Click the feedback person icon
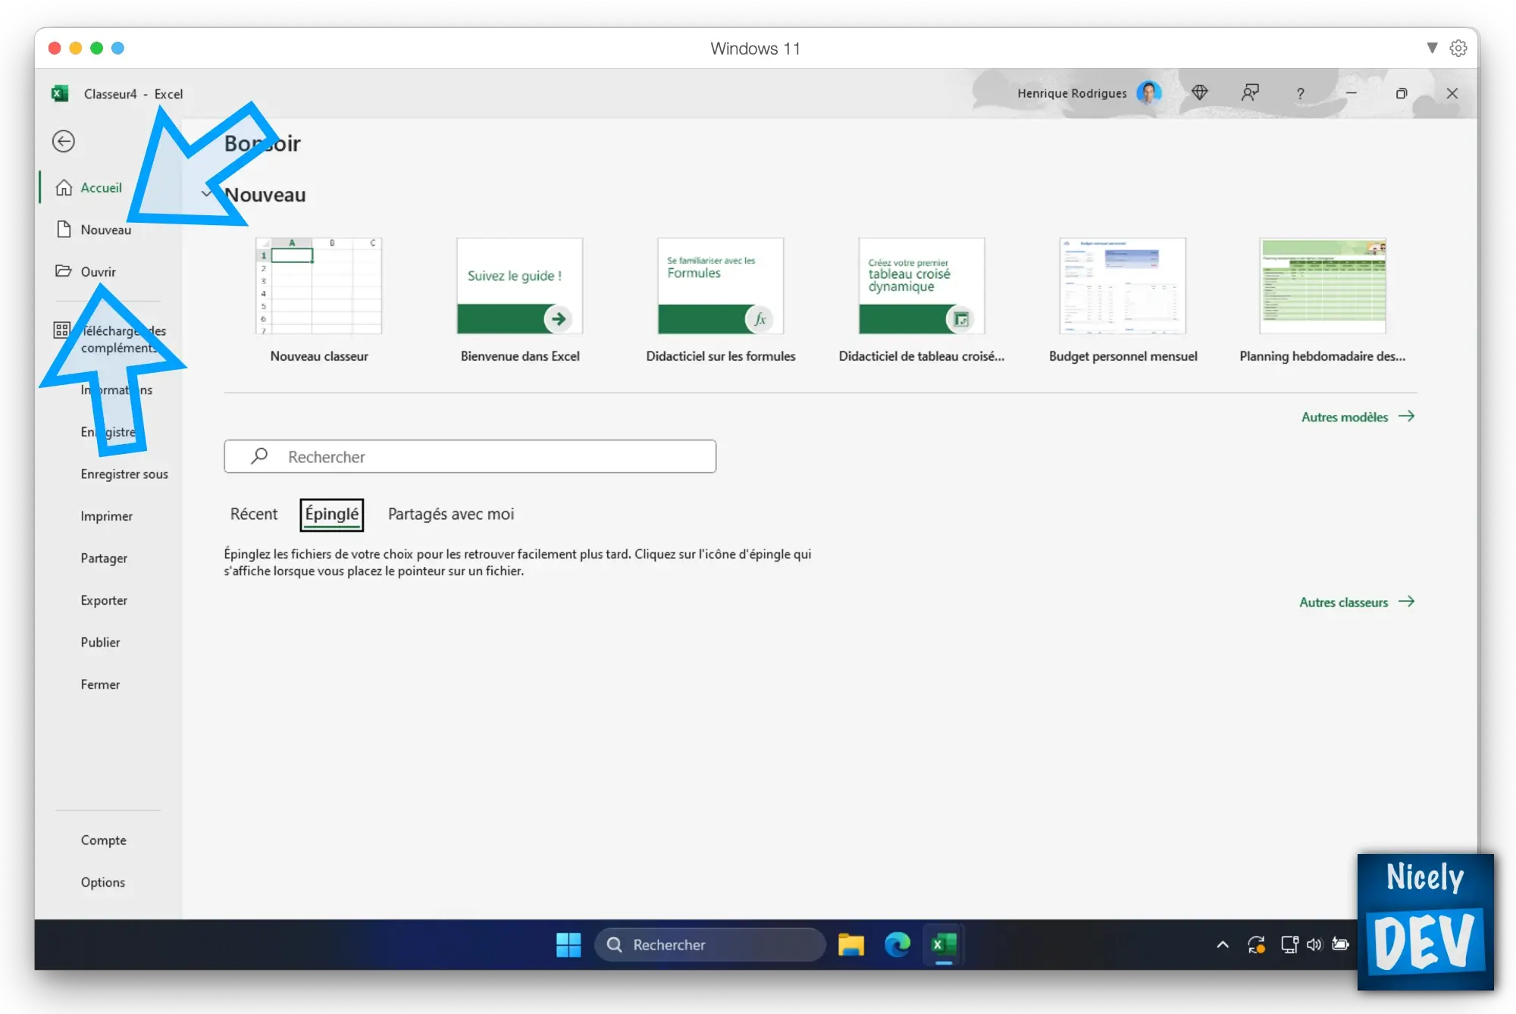The height and width of the screenshot is (1014, 1516). [x=1250, y=92]
